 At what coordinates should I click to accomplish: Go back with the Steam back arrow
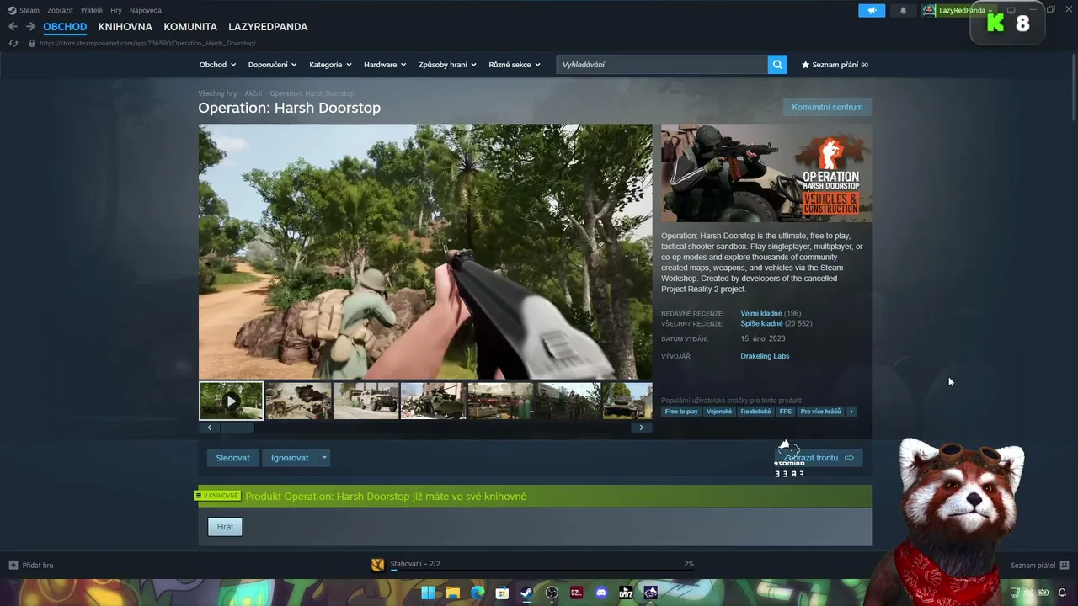[13, 27]
